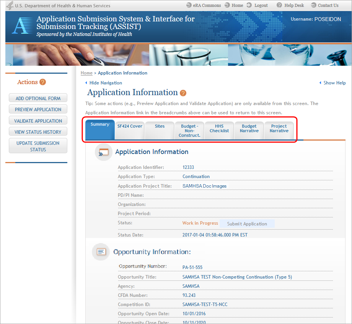Image resolution: width=352 pixels, height=324 pixels.
Task: Click opportunity open date 10/01/2016
Action: [x=194, y=314]
